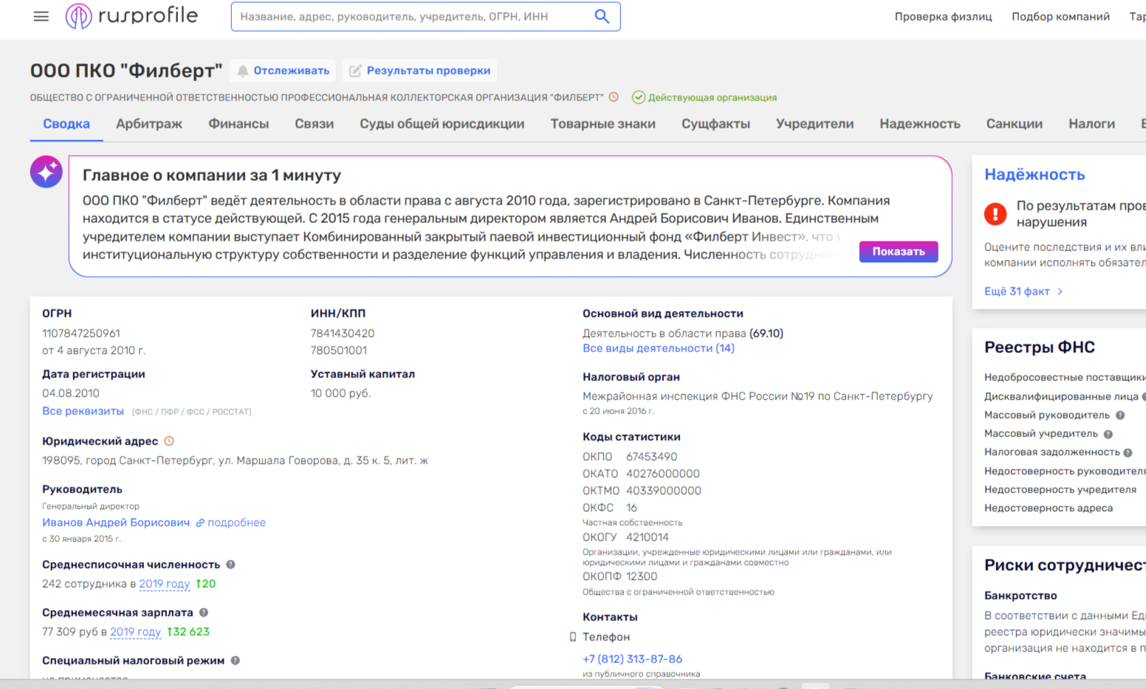
Task: Click the search magnifier icon
Action: 602,16
